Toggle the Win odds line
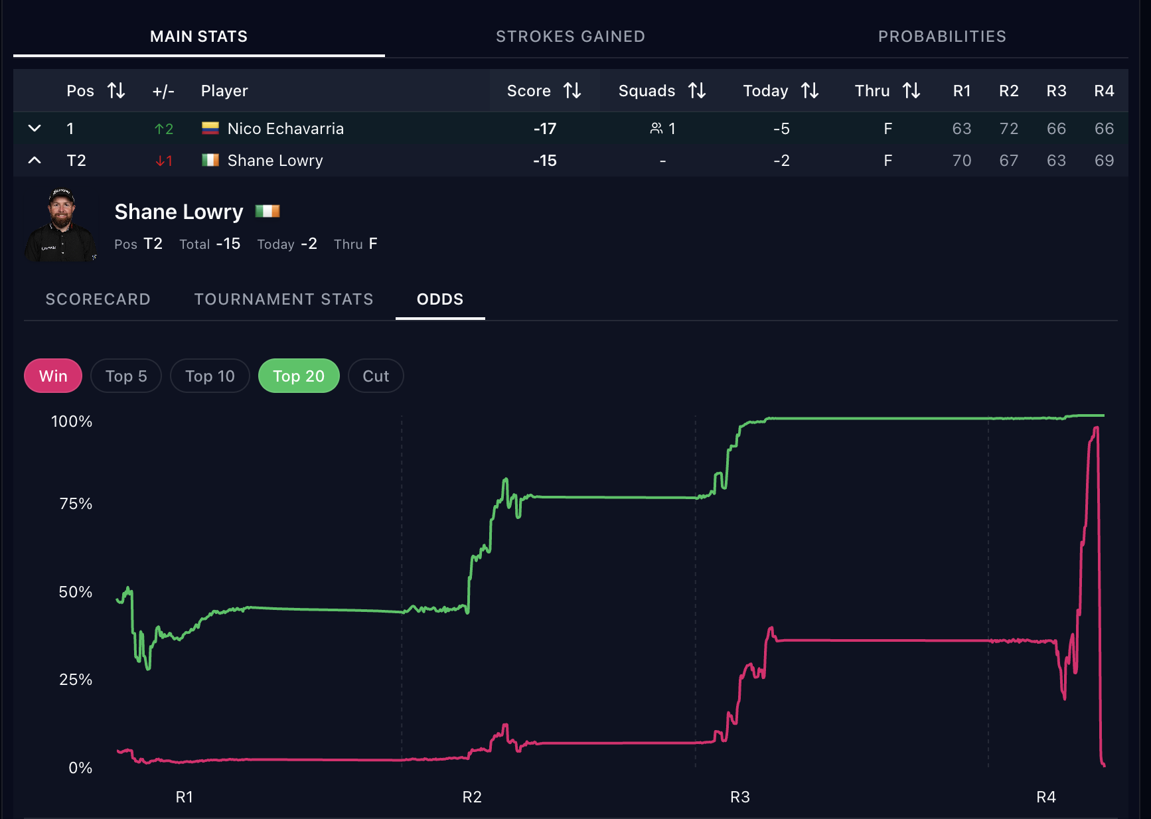Viewport: 1151px width, 819px height. click(53, 376)
